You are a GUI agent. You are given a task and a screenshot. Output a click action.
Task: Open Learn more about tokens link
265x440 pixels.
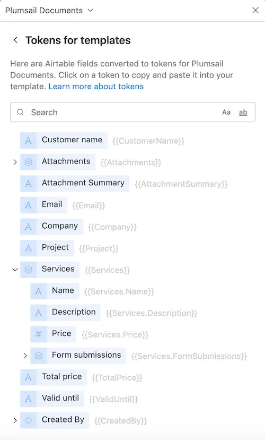click(96, 87)
